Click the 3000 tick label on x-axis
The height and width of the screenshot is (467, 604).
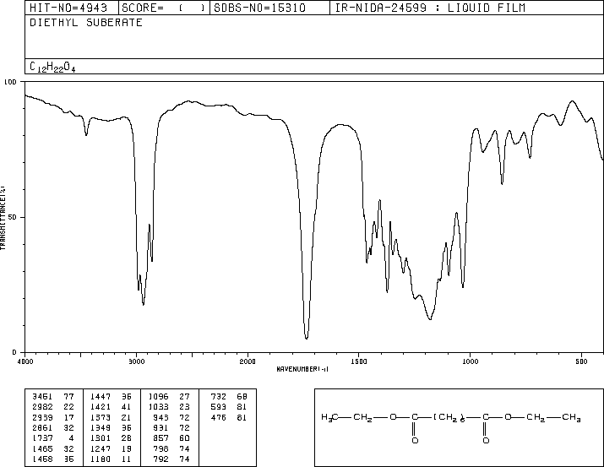[136, 361]
